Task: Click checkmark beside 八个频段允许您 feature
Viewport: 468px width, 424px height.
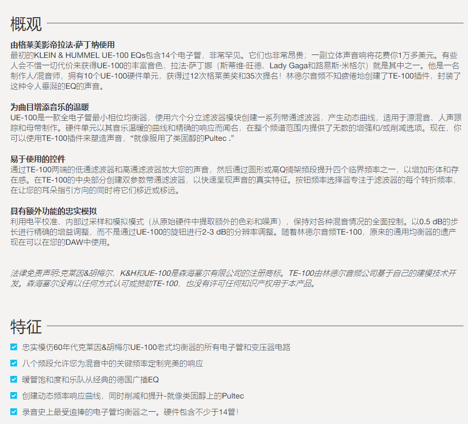Action: coord(14,363)
